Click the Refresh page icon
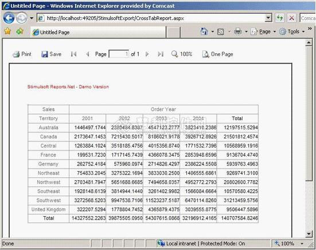This screenshot has height=250, width=316. 280,18
